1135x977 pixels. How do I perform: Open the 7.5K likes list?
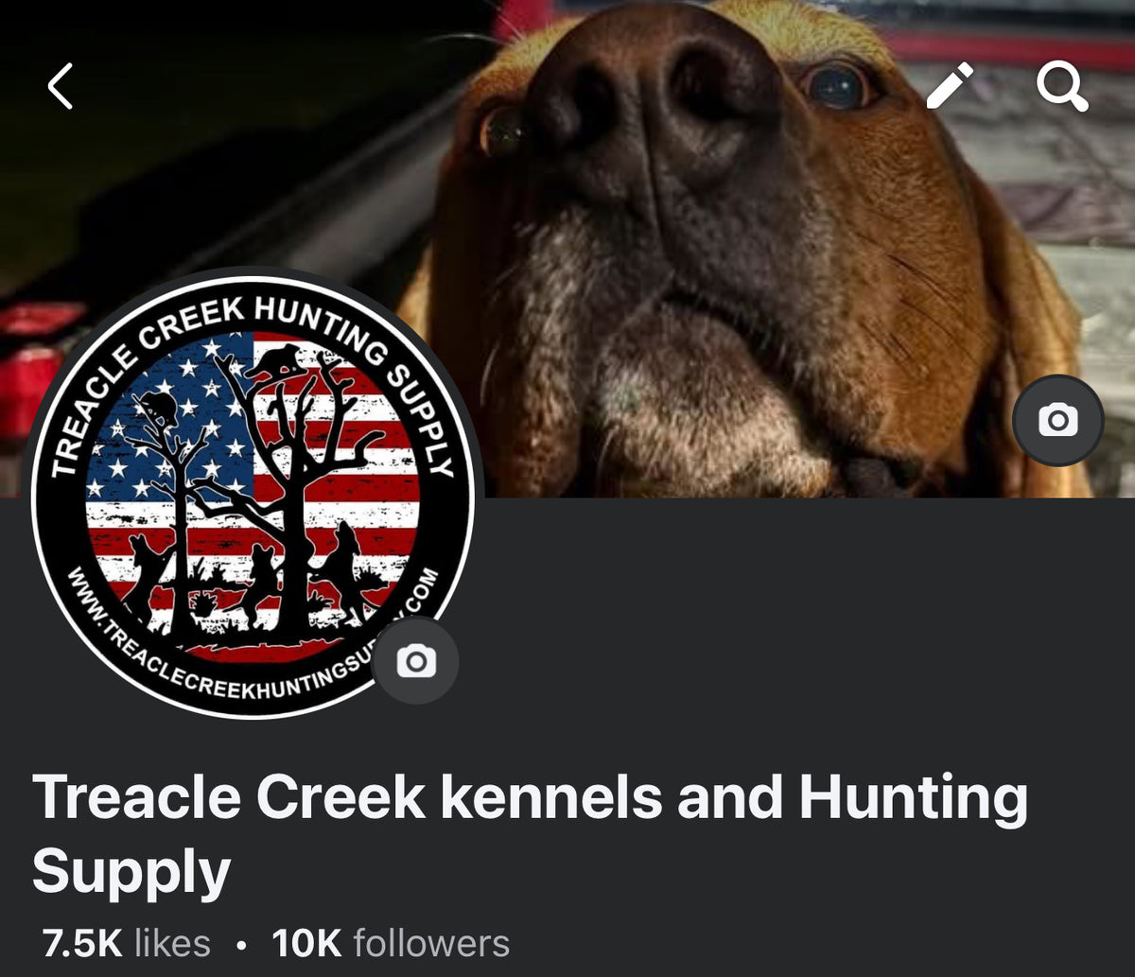pos(127,943)
